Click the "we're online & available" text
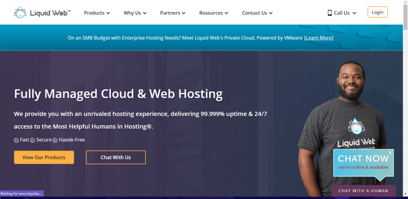The width and height of the screenshot is (408, 199). coord(363,167)
